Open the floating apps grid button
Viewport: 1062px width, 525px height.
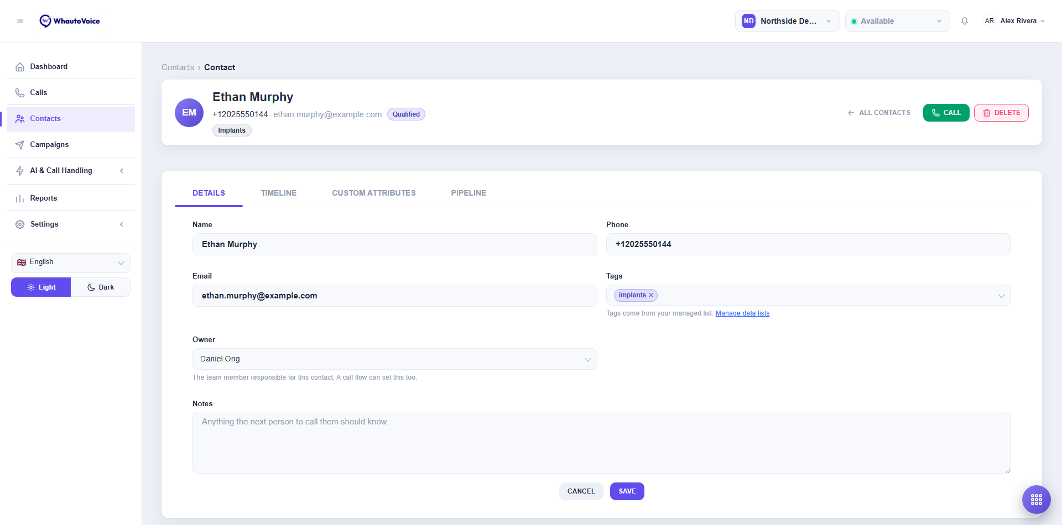[1037, 500]
